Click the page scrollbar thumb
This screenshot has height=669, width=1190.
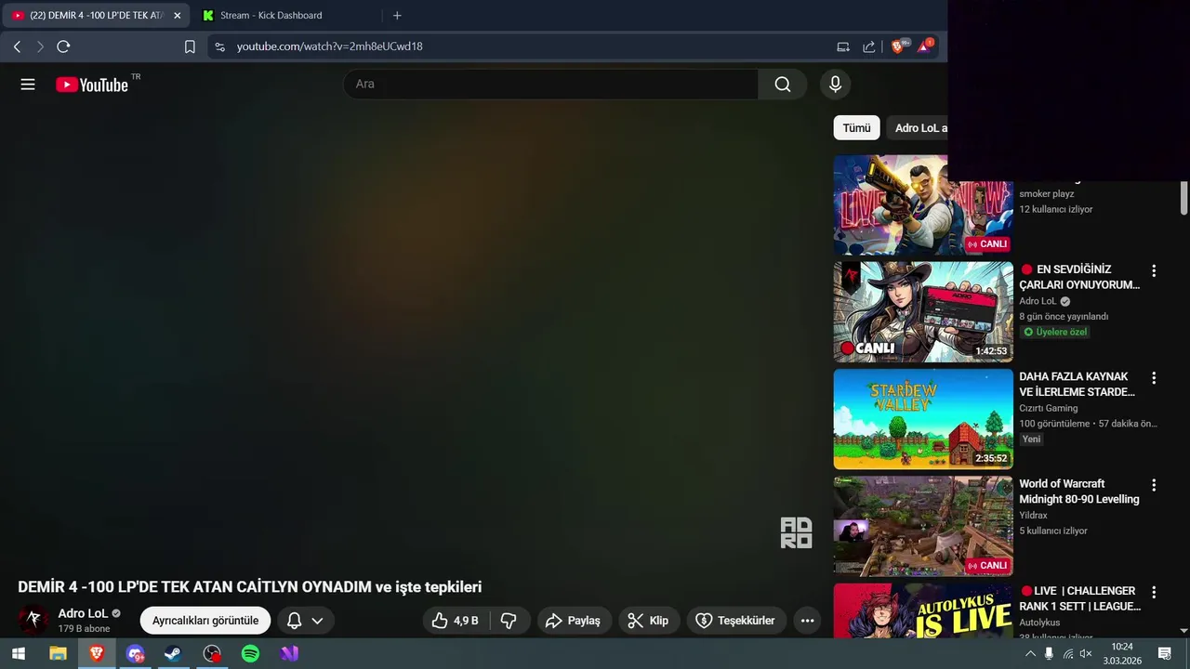pos(1184,197)
